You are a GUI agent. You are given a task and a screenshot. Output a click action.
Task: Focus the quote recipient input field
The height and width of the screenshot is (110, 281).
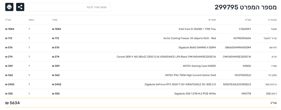tap(69, 7)
